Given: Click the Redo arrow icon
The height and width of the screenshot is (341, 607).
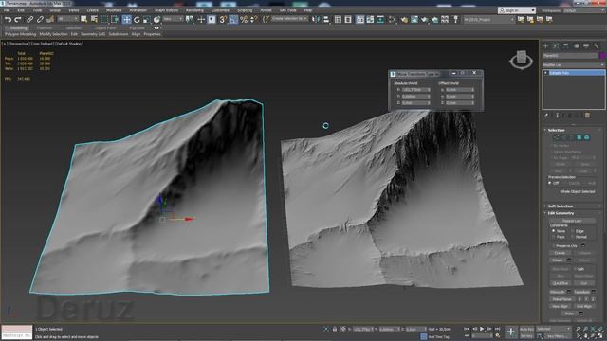Looking at the screenshot, I should (x=18, y=19).
